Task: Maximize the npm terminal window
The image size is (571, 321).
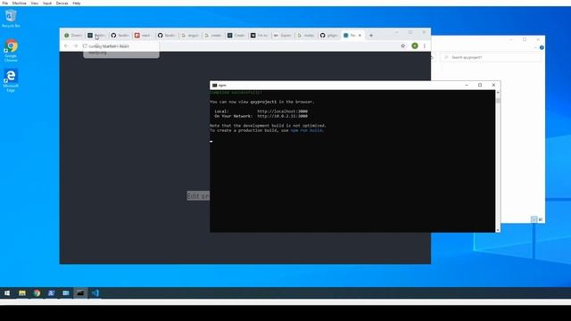Action: (480, 86)
